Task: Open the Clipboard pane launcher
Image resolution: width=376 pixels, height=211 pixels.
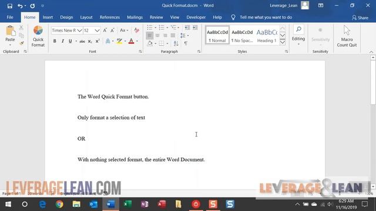Action: pos(25,52)
